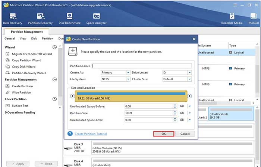The width and height of the screenshot is (261, 167).
Task: Start Copy Disk Wizard
Action: 21,66
